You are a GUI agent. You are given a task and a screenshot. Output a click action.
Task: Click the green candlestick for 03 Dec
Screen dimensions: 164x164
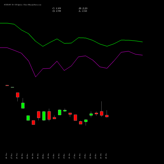pyautogui.click(x=28, y=118)
